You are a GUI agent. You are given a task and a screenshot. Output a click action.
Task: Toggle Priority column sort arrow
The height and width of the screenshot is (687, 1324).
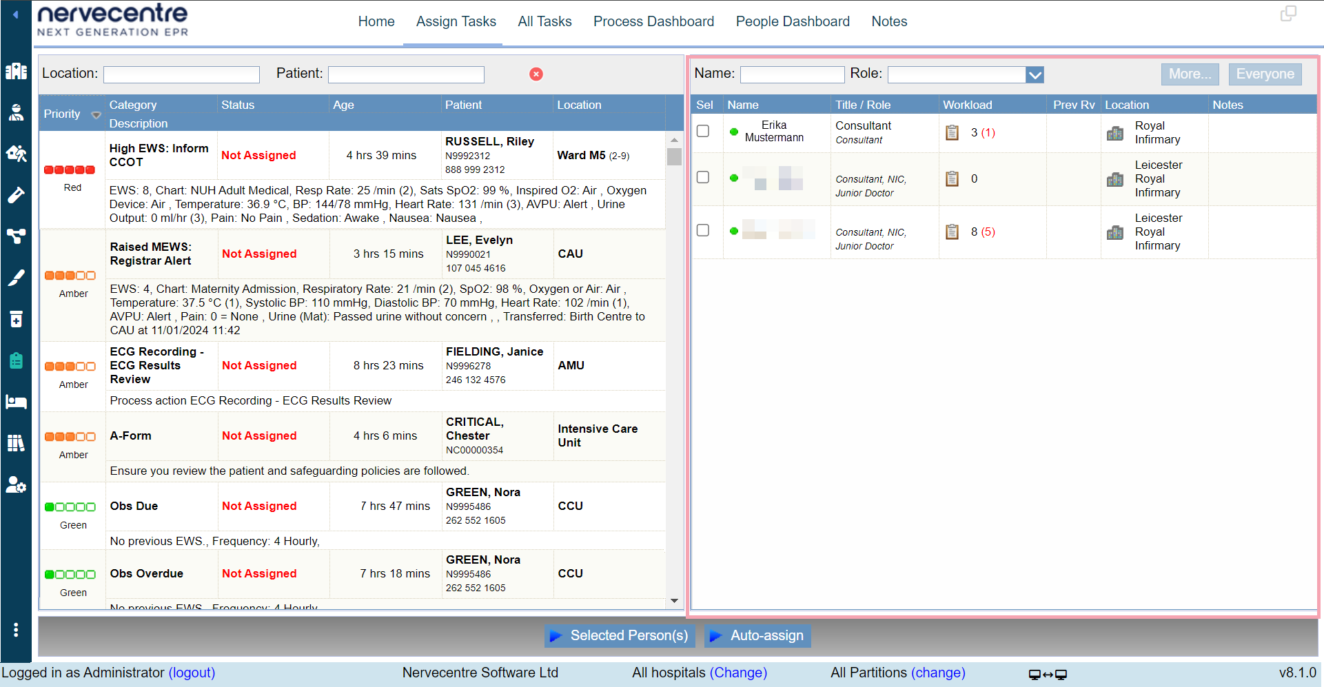[96, 115]
